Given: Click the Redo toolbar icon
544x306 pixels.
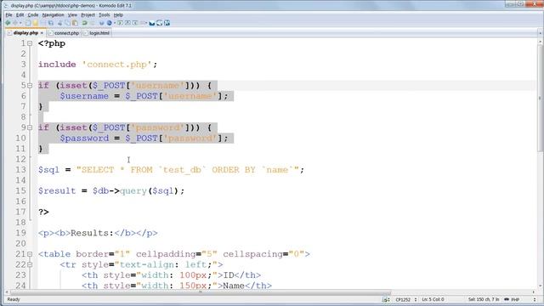Looking at the screenshot, I should click(x=93, y=23).
